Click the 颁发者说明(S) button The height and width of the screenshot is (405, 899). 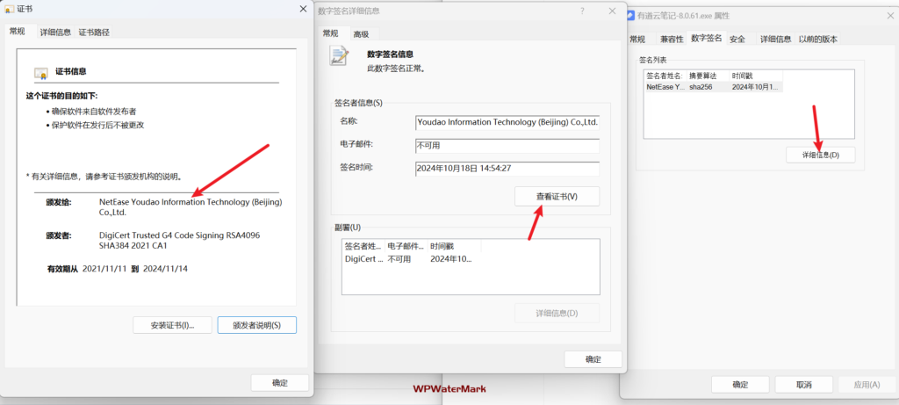[x=257, y=325]
